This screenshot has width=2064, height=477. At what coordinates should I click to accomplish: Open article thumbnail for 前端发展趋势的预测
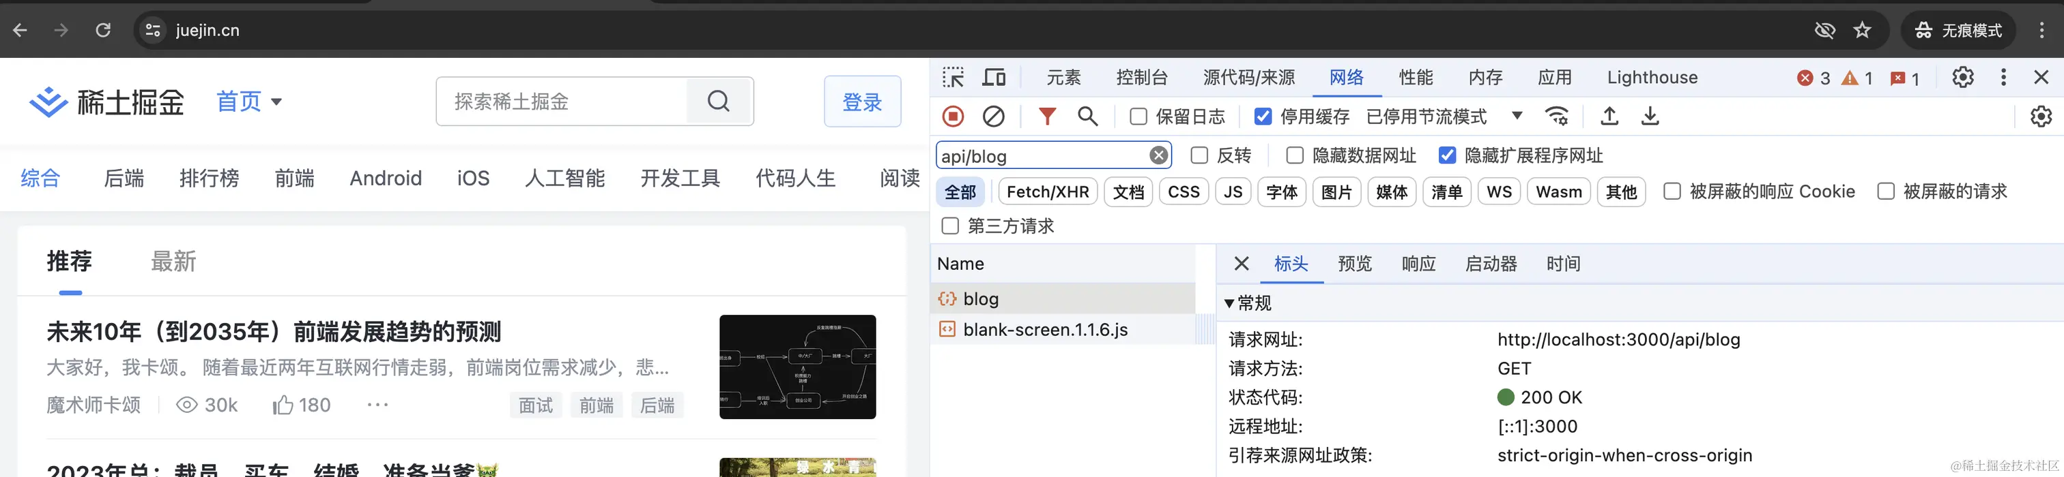click(797, 367)
